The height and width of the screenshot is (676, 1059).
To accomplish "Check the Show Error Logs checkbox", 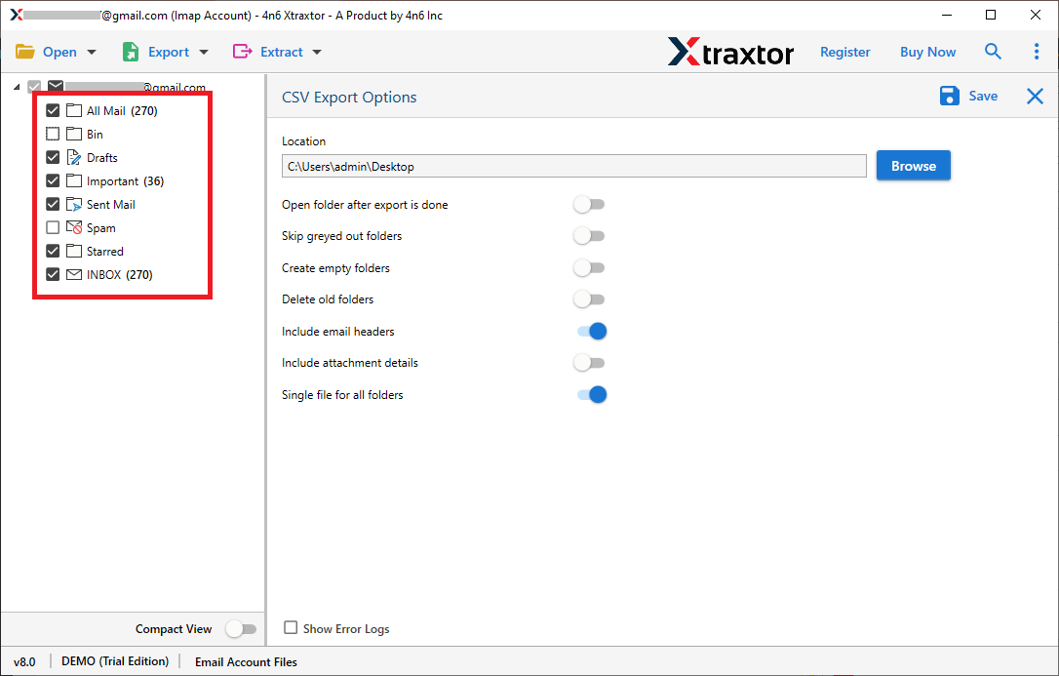I will click(x=290, y=628).
